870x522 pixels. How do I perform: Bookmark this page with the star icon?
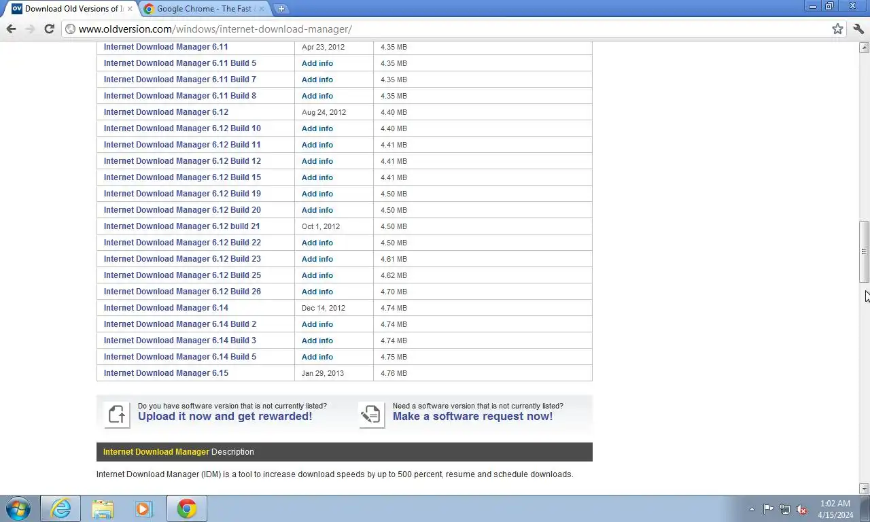coord(837,29)
